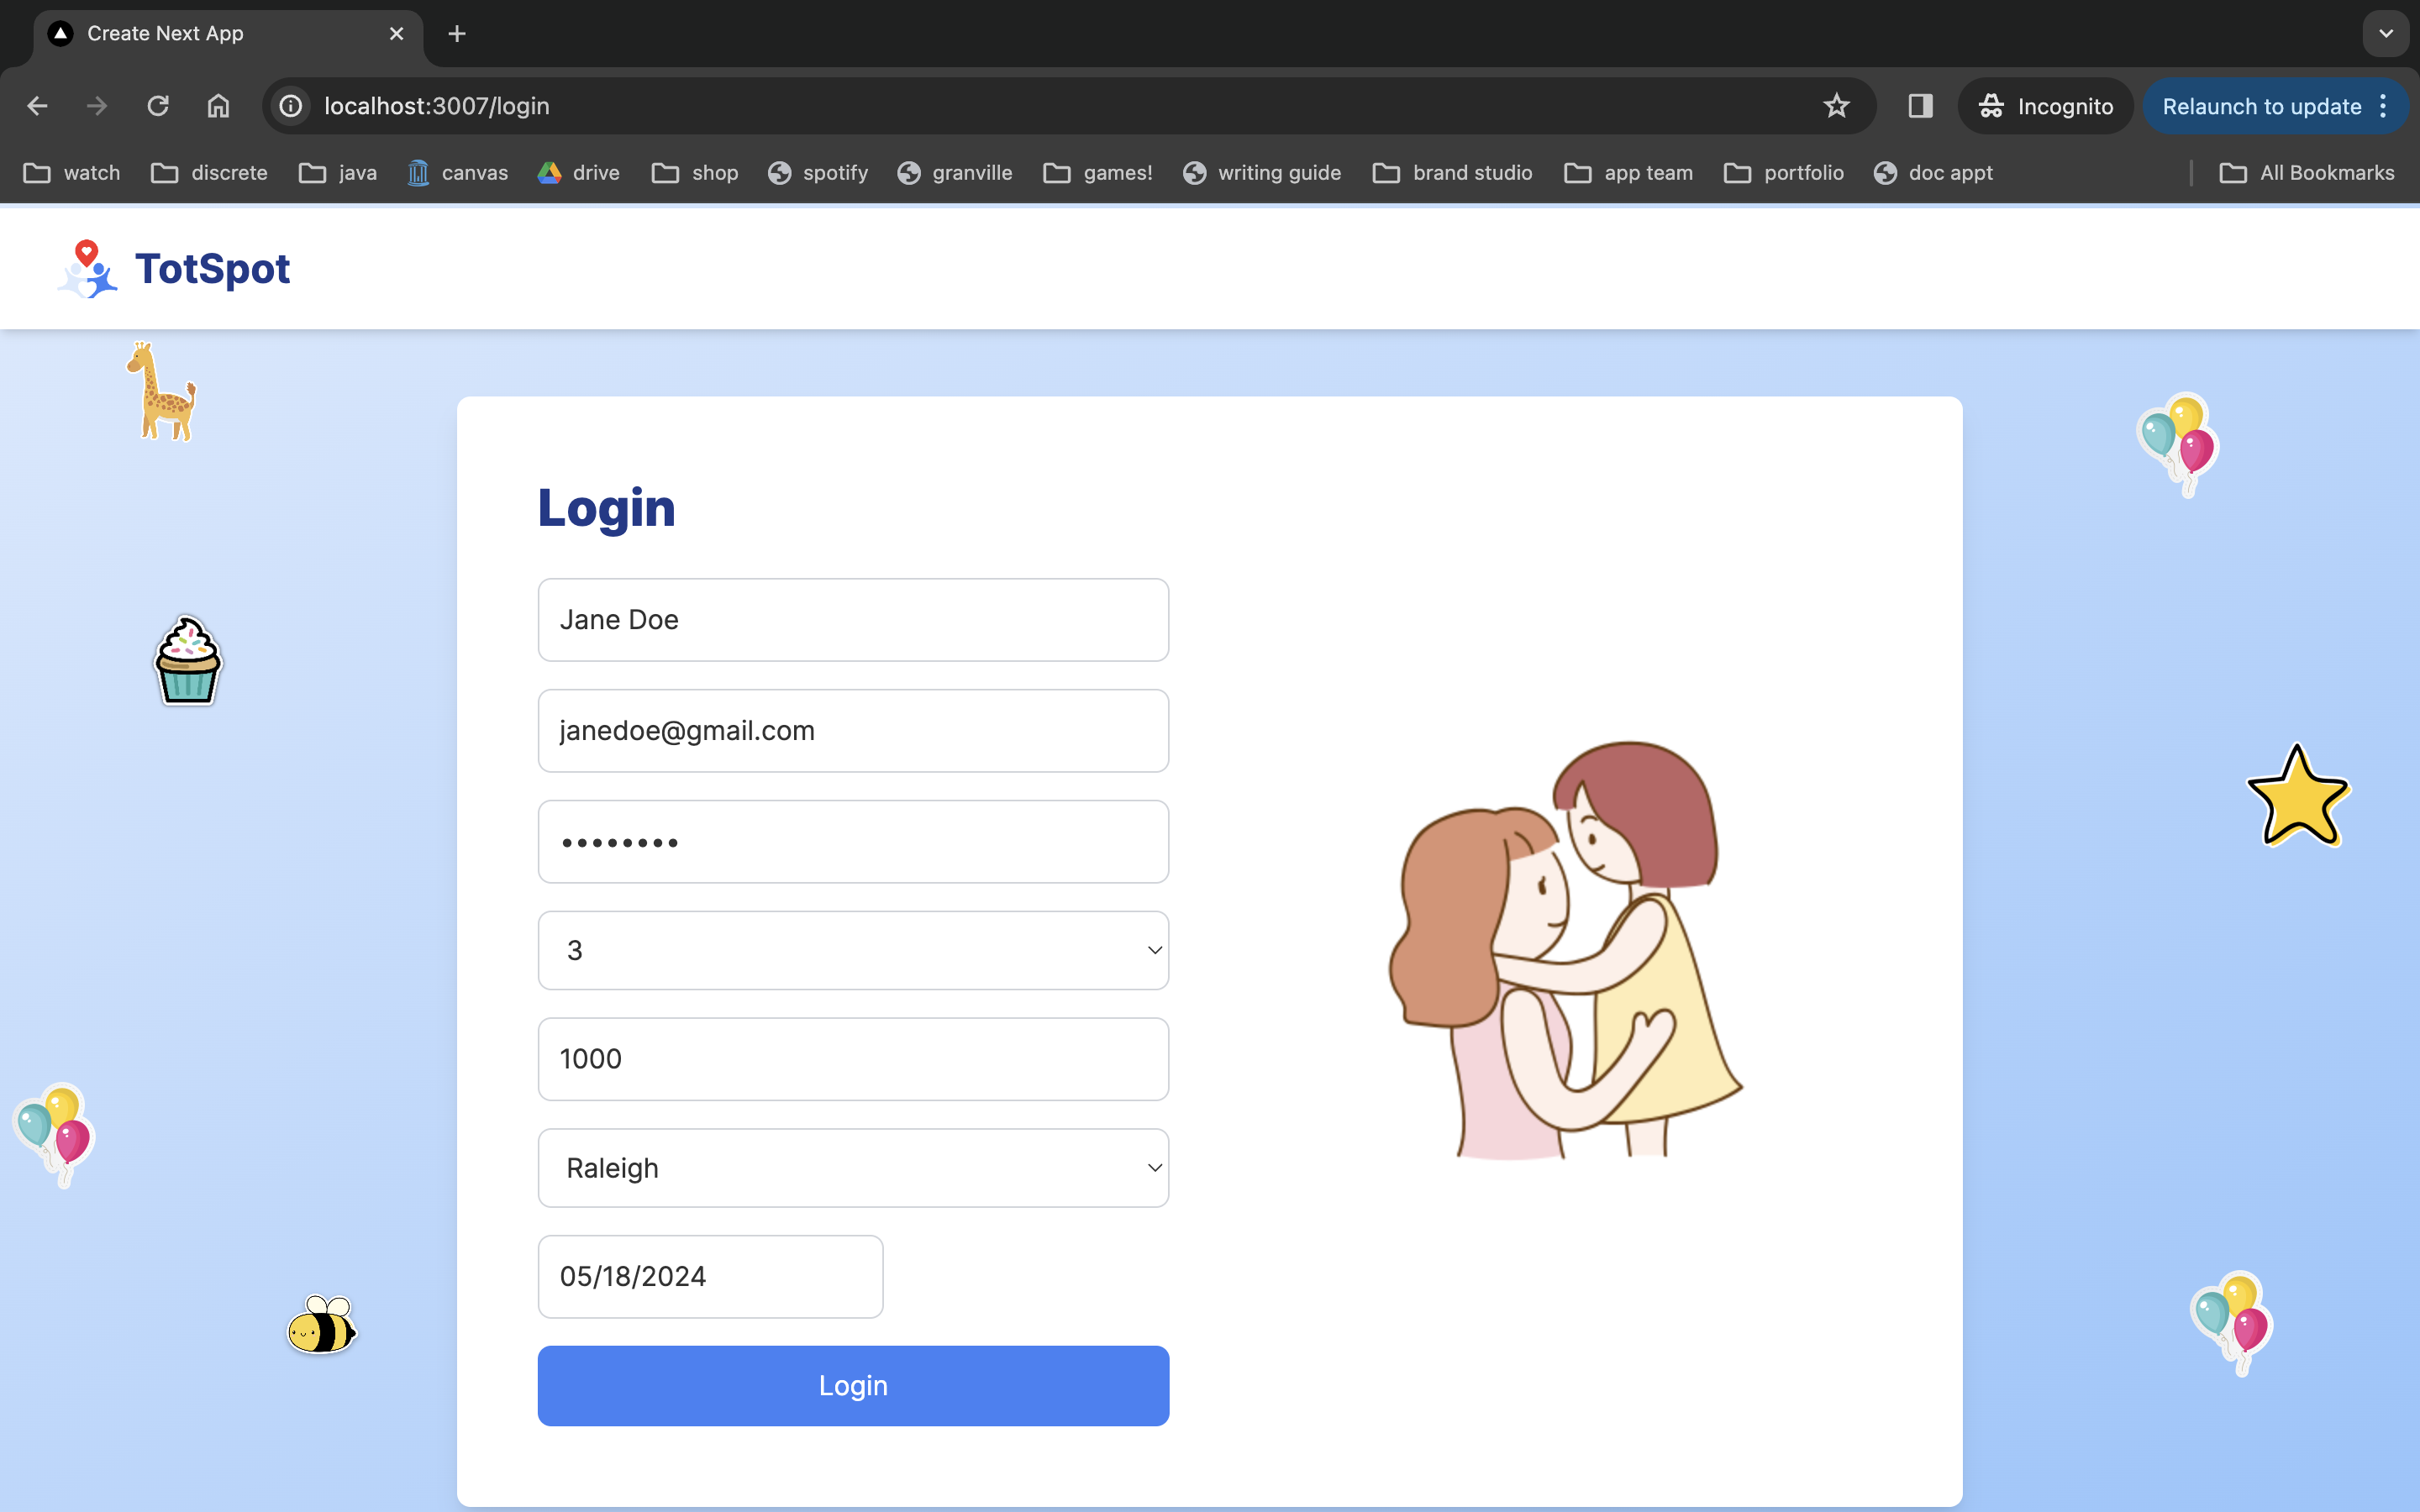Click the site information icon
This screenshot has height=1512, width=2420.
291,106
